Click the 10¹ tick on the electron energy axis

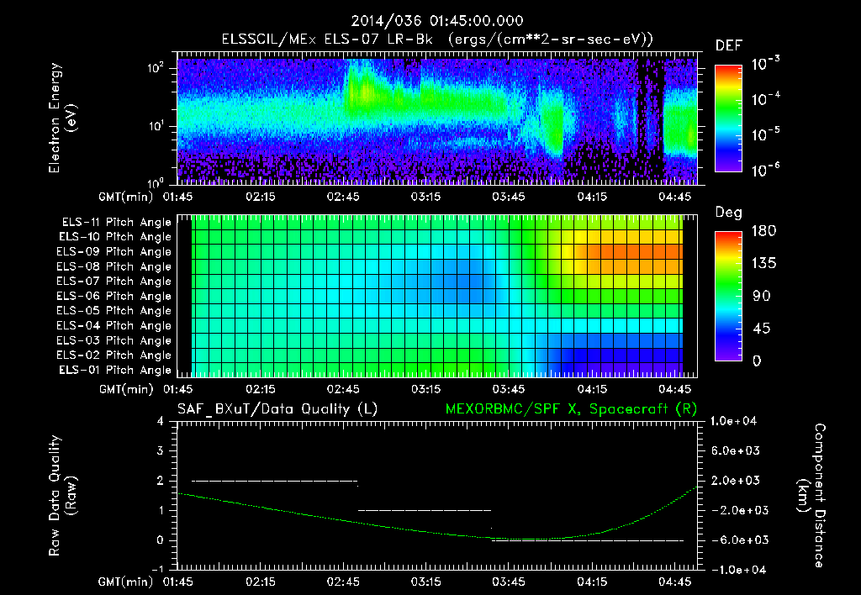pyautogui.click(x=156, y=126)
